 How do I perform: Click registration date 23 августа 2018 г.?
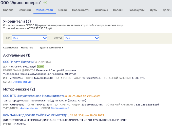click(92, 105)
